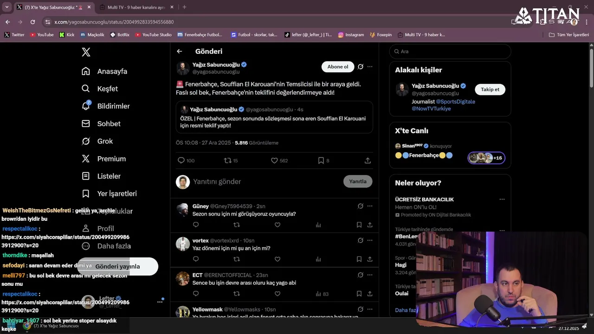Open the @NowTVTurkiye link

click(431, 109)
